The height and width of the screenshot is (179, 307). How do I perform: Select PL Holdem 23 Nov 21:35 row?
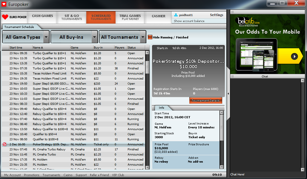(x=73, y=165)
